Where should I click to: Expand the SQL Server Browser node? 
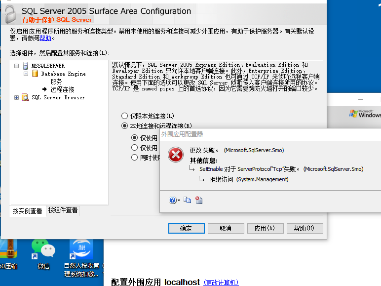[16, 97]
